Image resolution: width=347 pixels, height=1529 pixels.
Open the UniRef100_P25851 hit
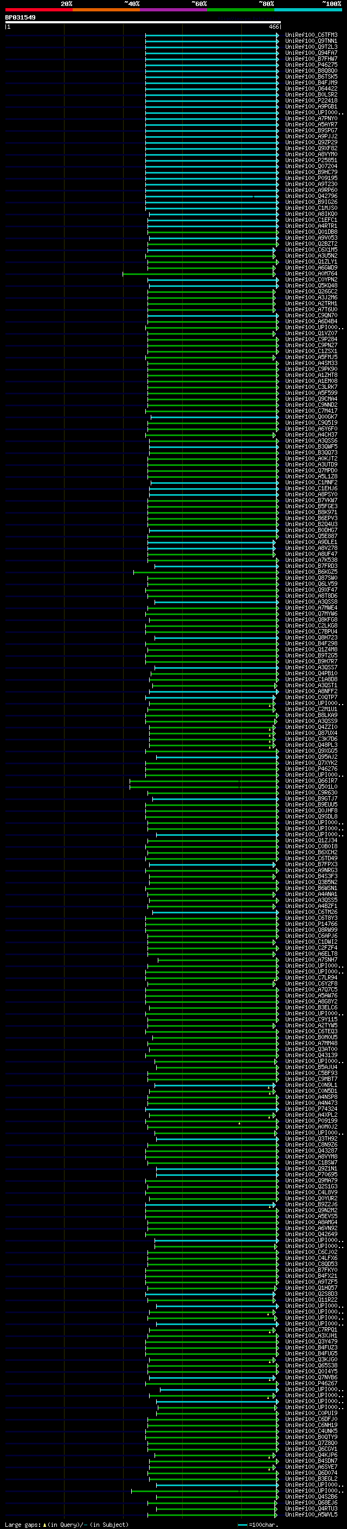(x=311, y=160)
